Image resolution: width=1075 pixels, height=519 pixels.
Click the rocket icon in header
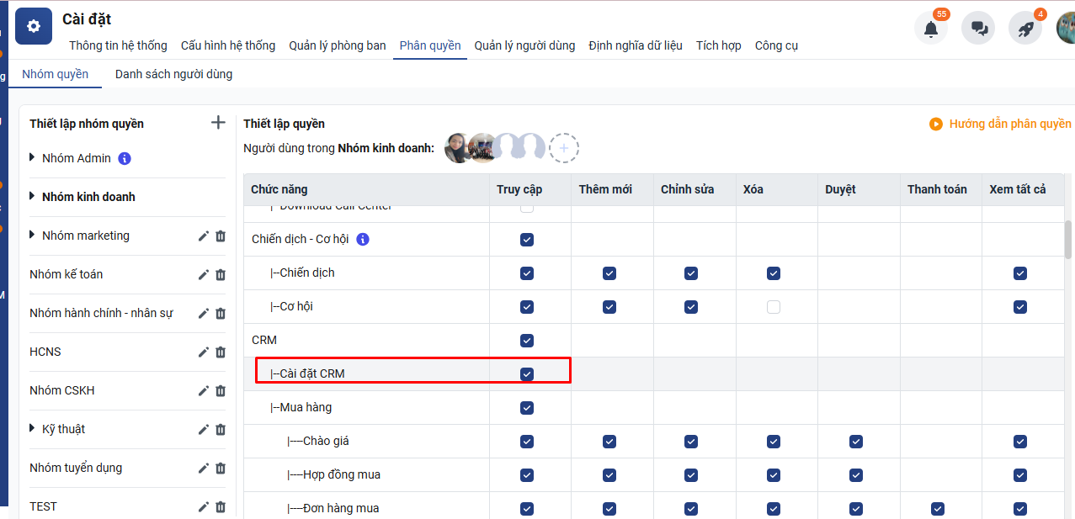1024,29
